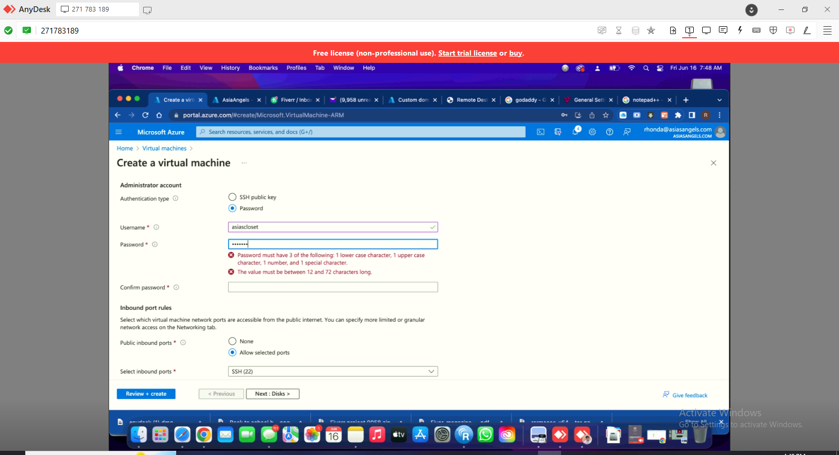Open a new Chrome tab
The image size is (839, 455).
tap(685, 100)
